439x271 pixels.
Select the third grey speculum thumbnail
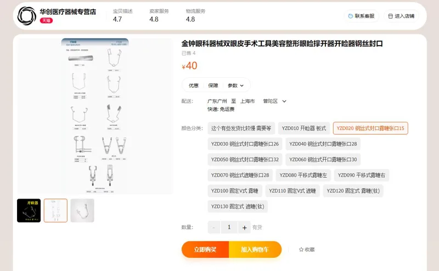(x=82, y=211)
